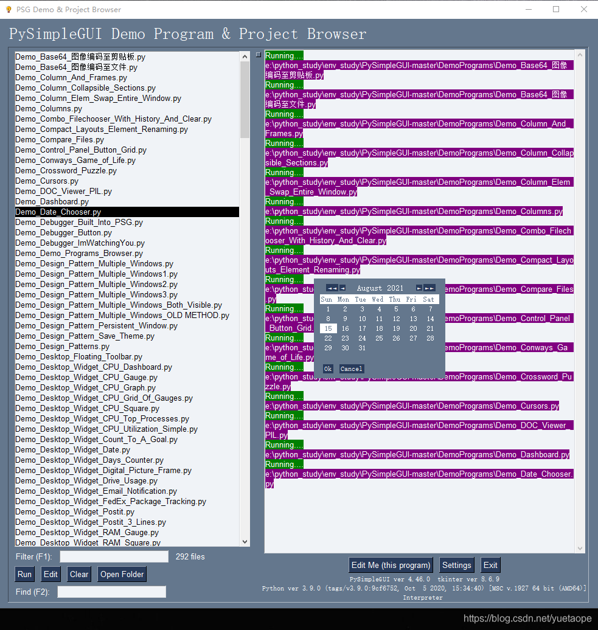Select Demo_Debugger_Built_Into_PSG.py
The width and height of the screenshot is (598, 630).
coord(127,222)
